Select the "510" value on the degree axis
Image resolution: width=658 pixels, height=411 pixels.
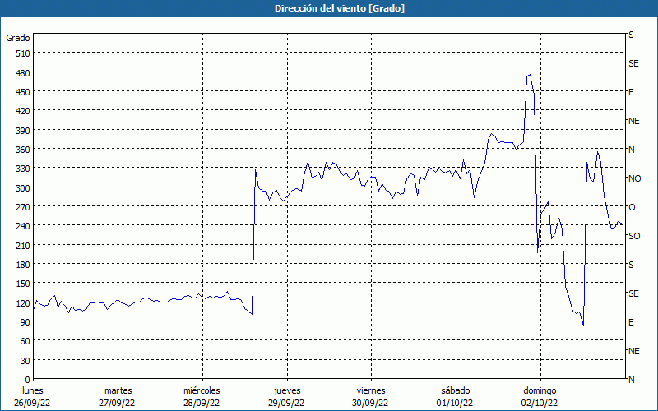[23, 53]
